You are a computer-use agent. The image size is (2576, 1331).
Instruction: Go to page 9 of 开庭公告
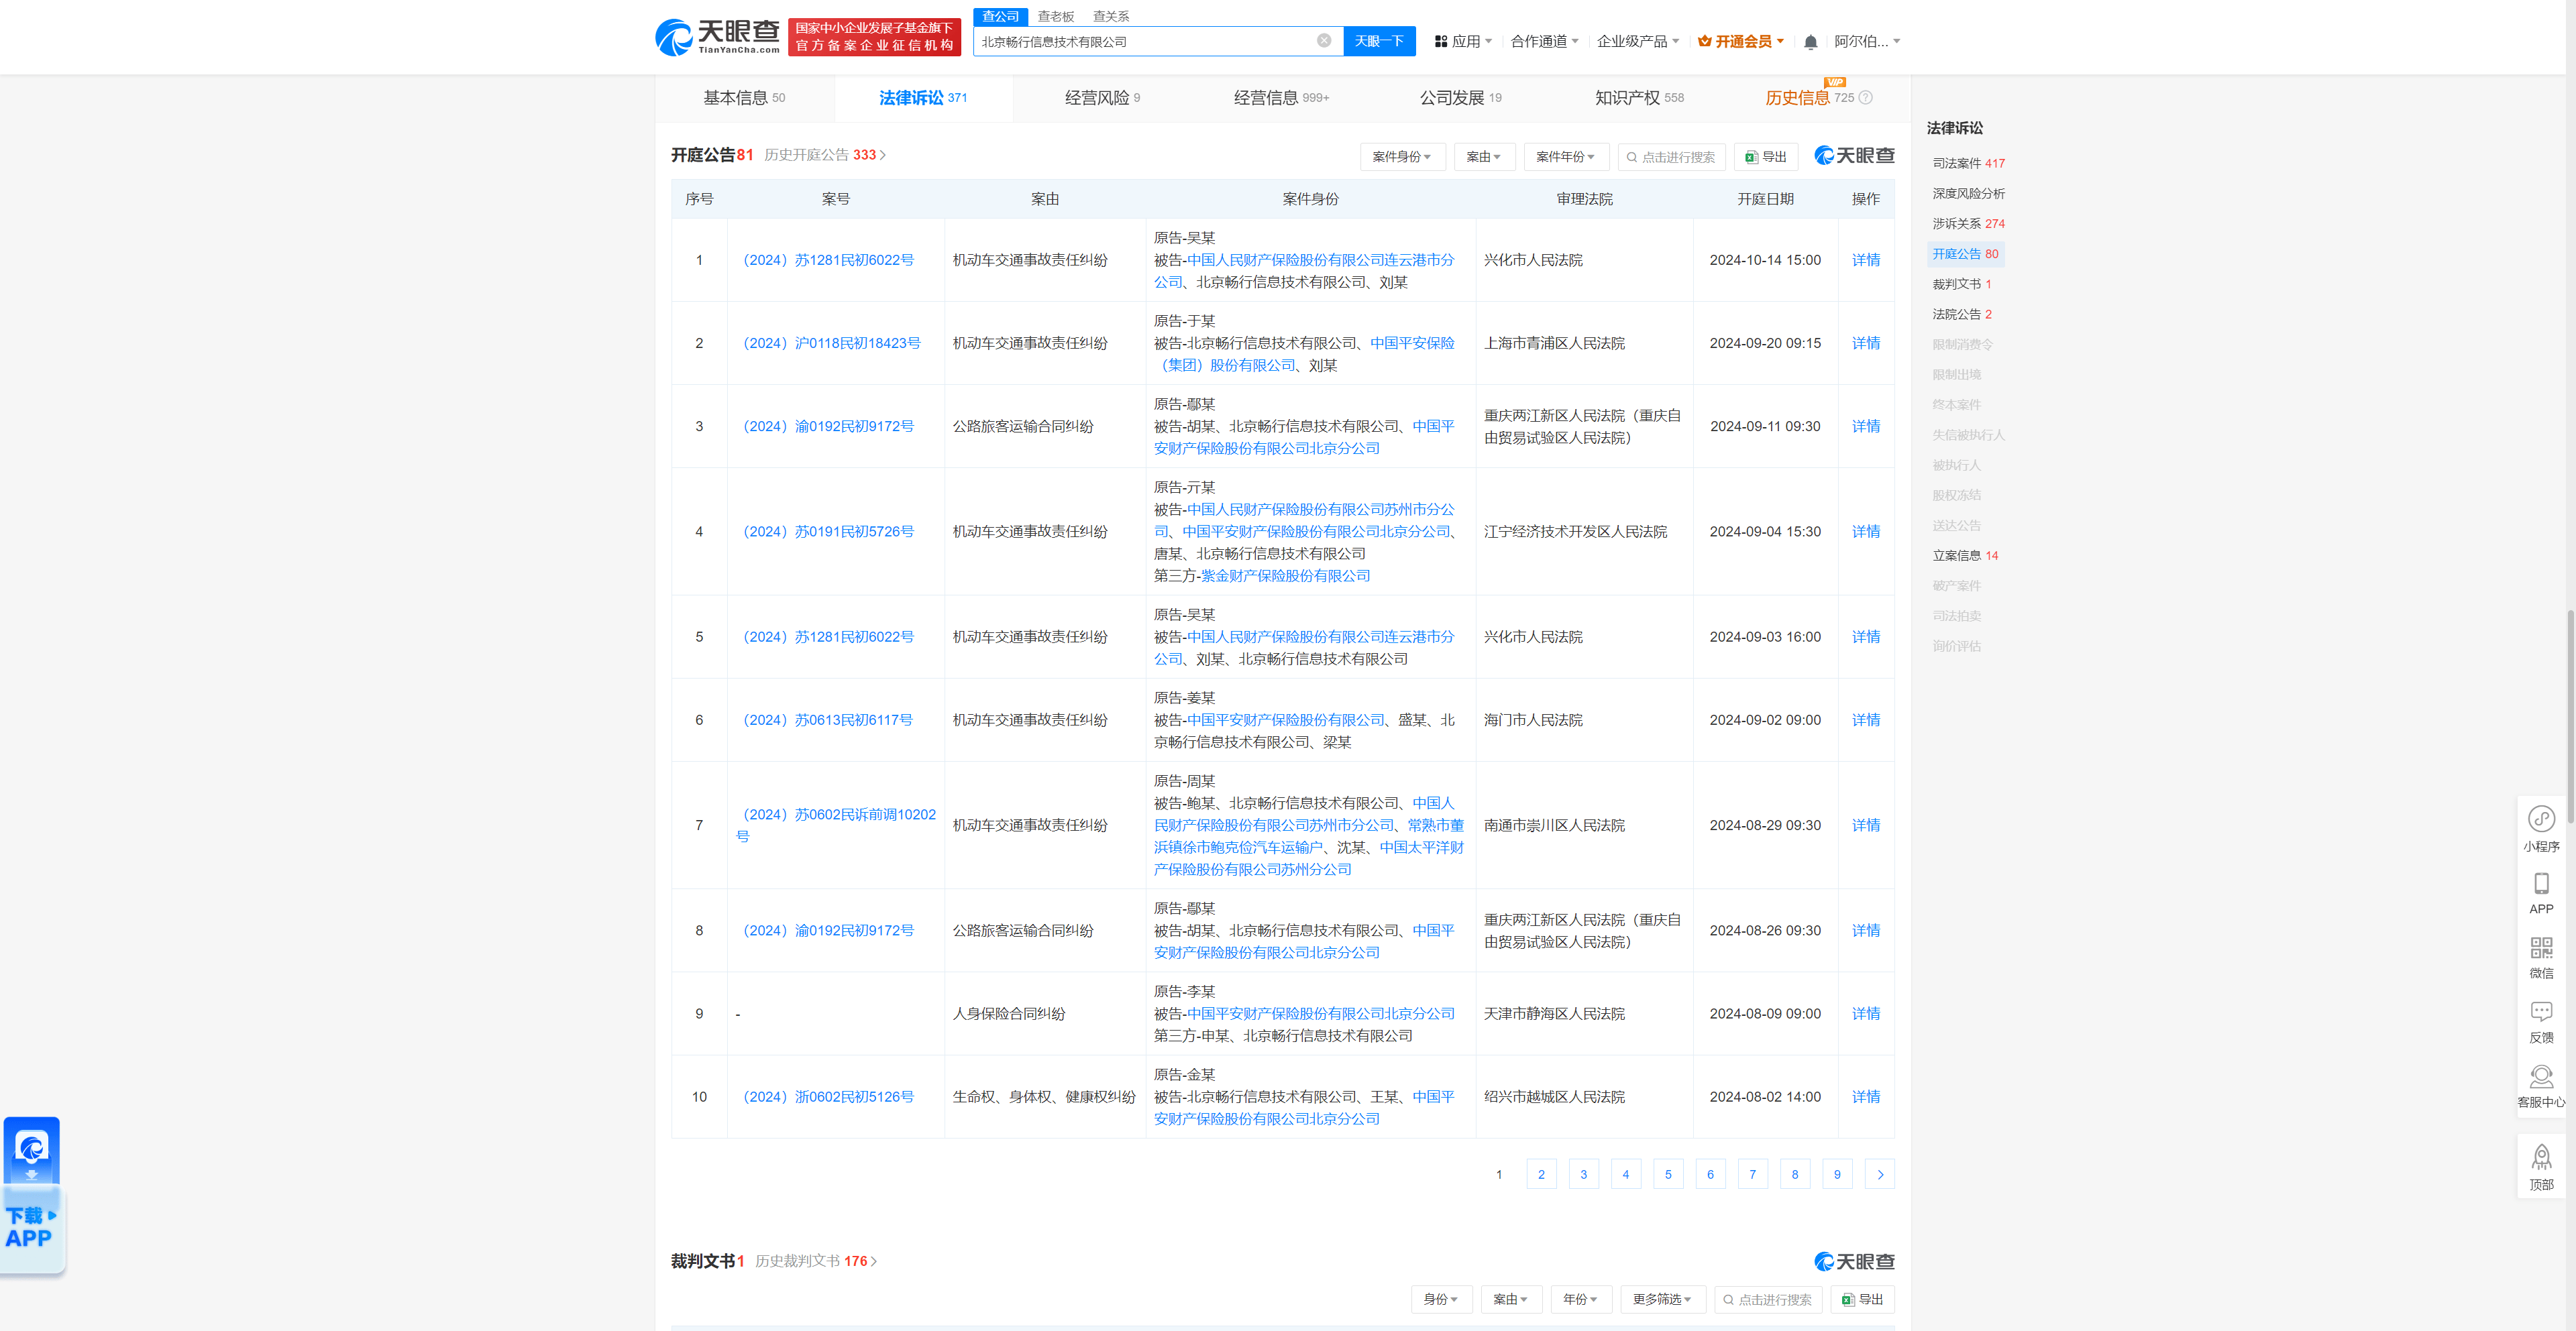pos(1837,1174)
